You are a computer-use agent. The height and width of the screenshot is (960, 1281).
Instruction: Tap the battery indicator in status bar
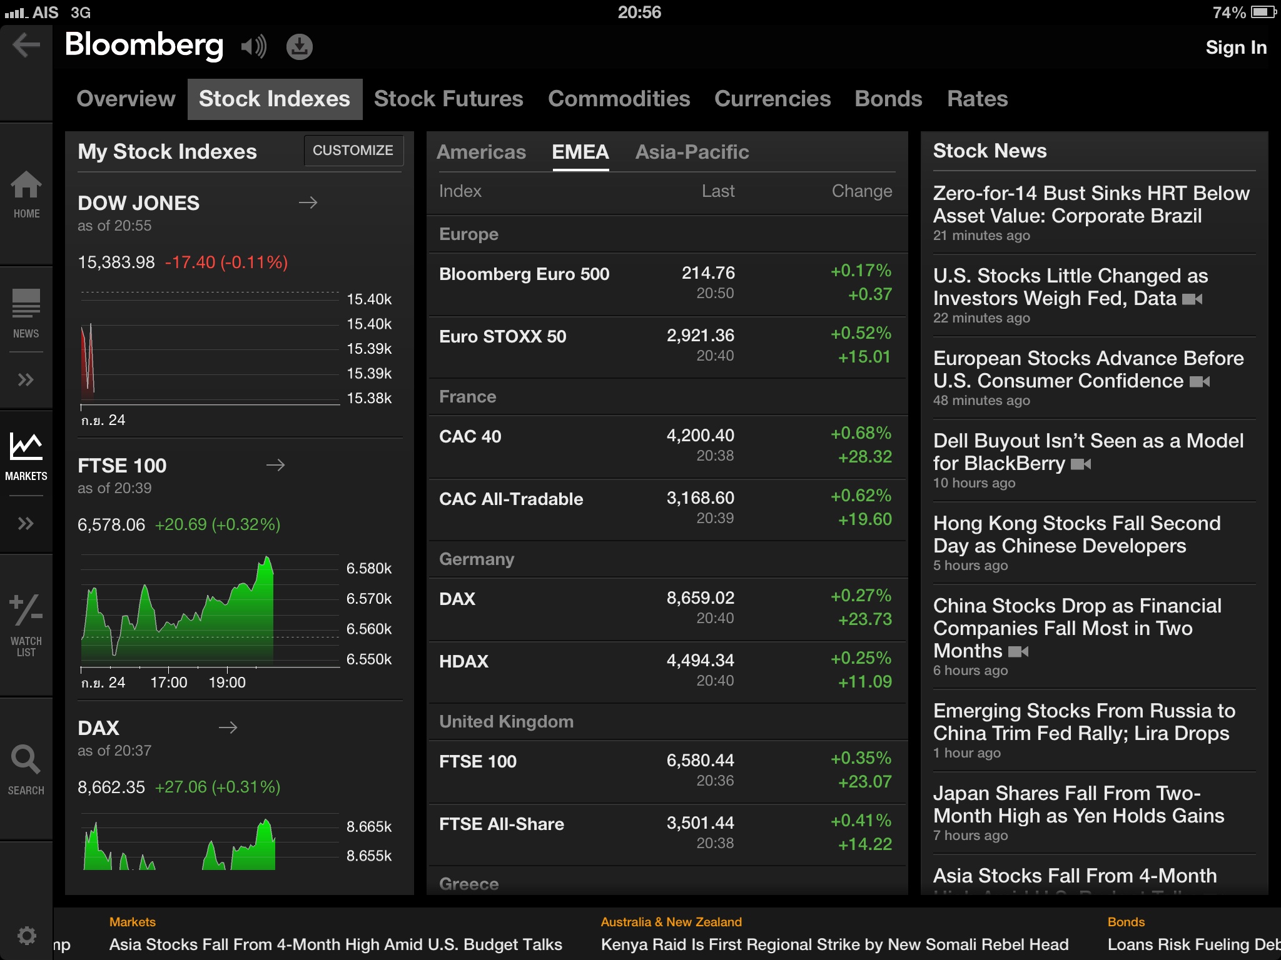[1263, 12]
